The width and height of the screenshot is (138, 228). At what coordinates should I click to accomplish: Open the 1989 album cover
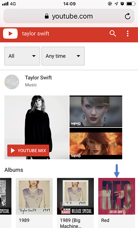tap(34, 196)
